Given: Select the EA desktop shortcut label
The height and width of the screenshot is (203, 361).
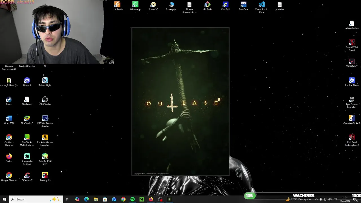Looking at the screenshot, I should coord(45,66).
